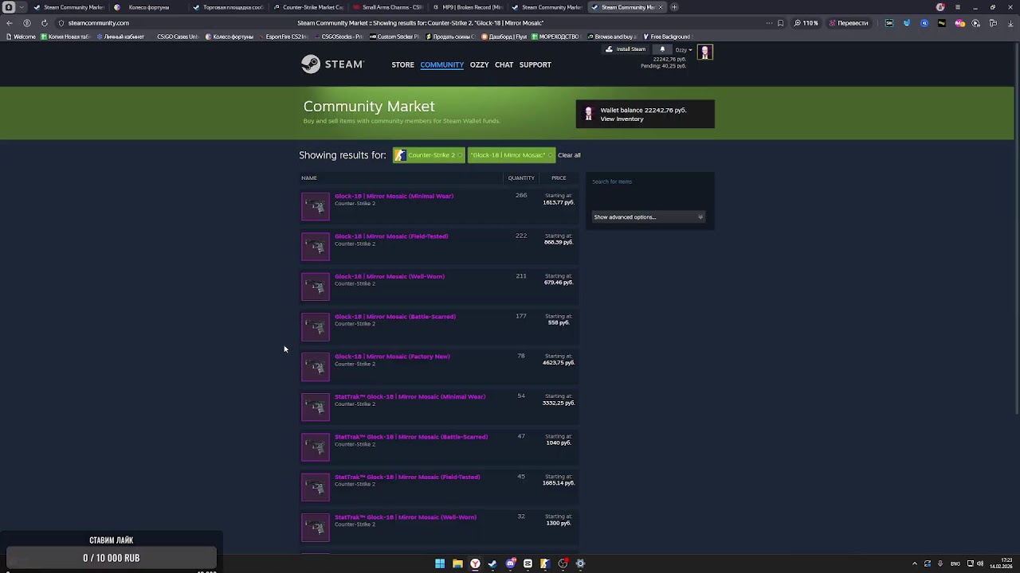
Task: Open item image for StatTrak Mirror Mosaic Minimal Wear
Action: pyautogui.click(x=316, y=407)
